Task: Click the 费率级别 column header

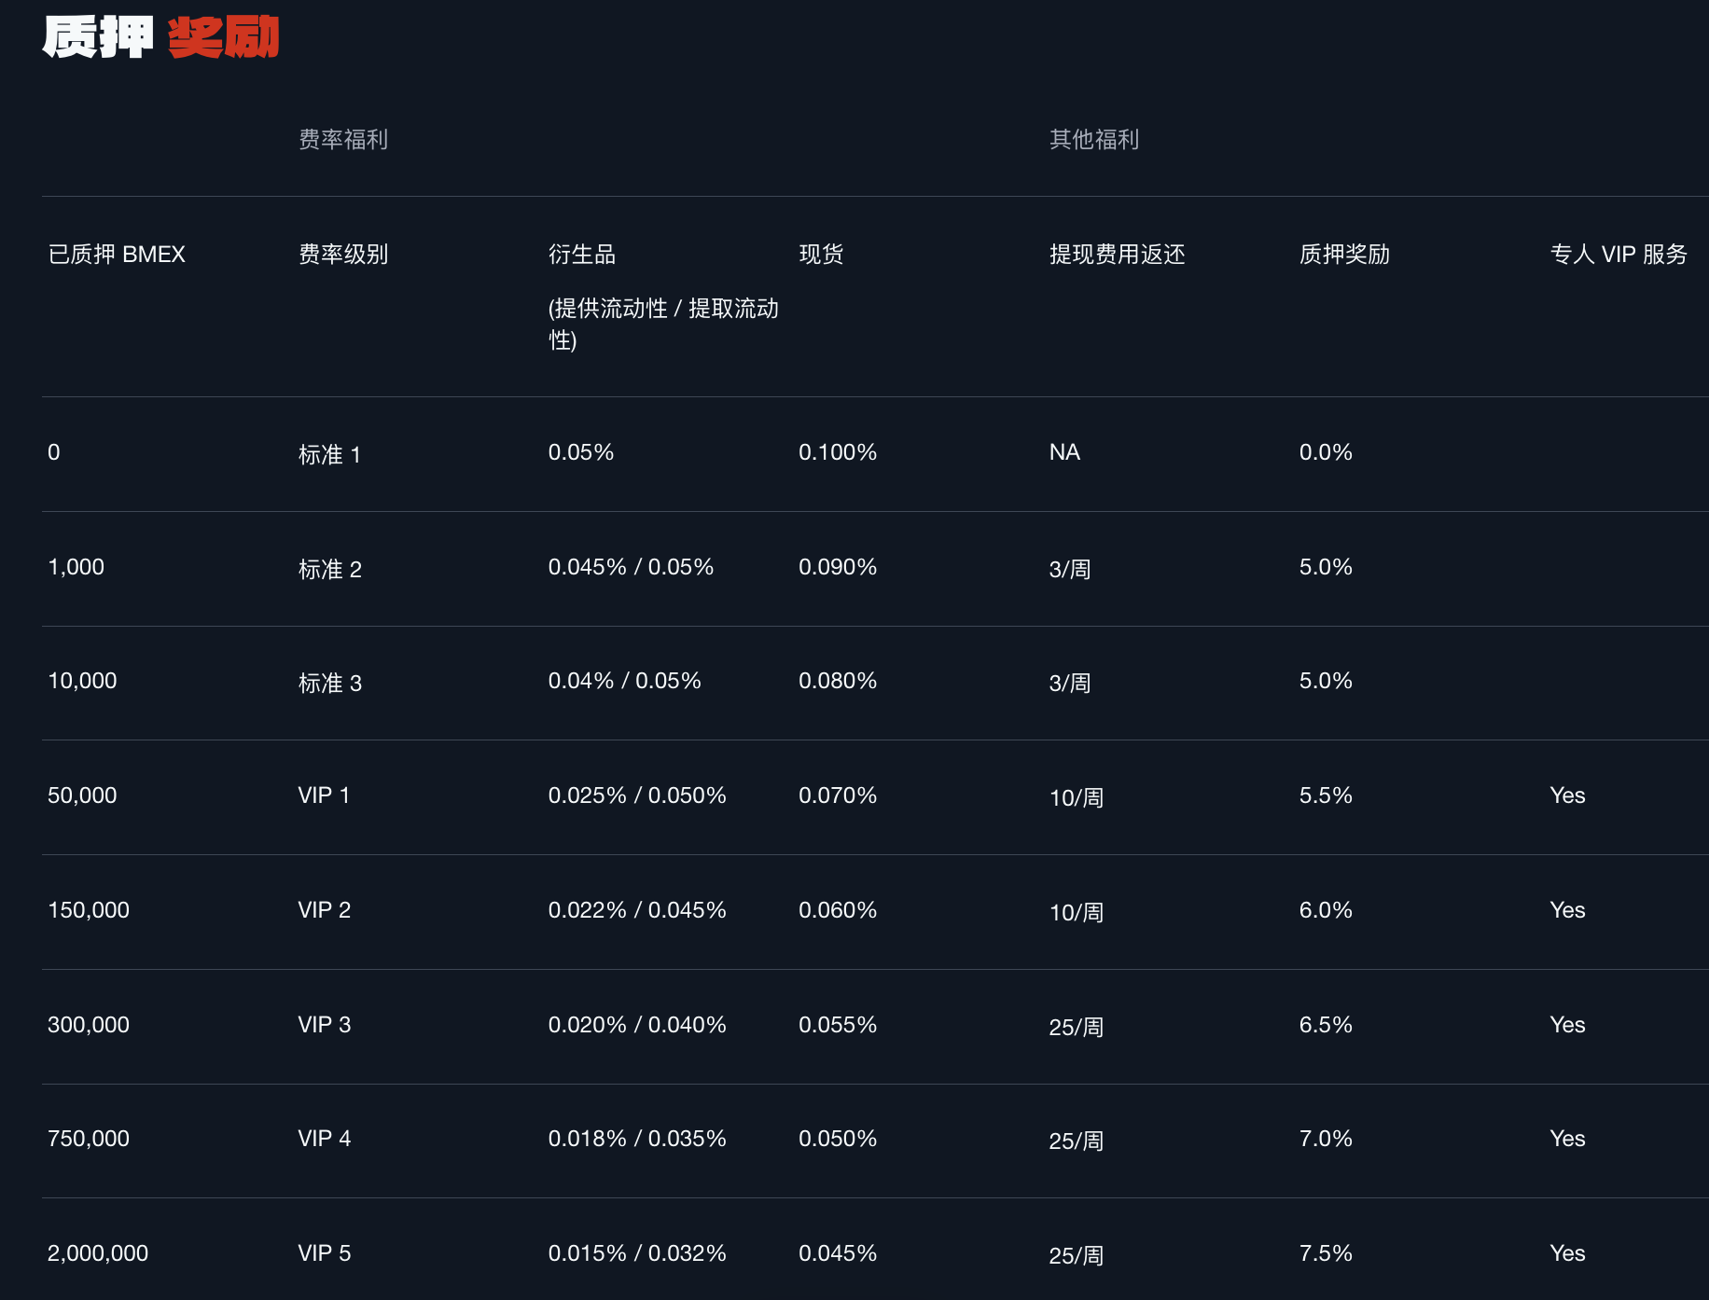Action: (342, 254)
